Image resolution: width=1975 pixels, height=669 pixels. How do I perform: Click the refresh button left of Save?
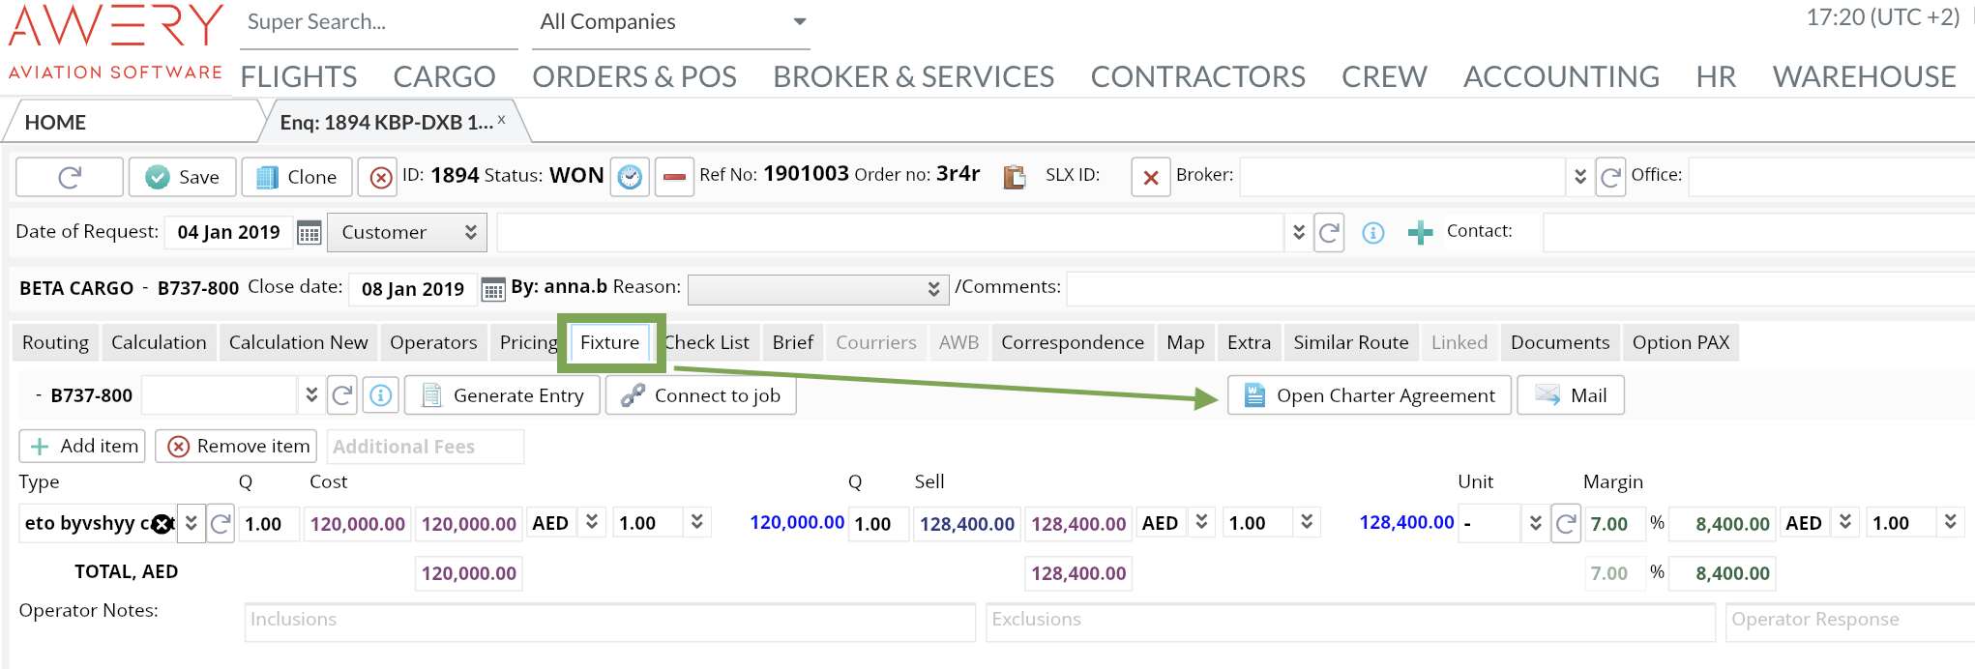pos(70,177)
